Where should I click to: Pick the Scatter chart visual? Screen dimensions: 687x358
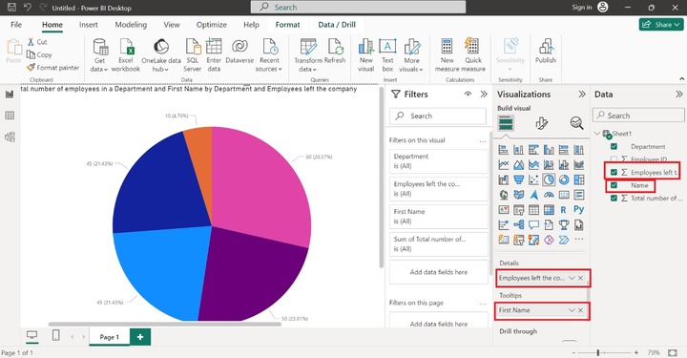point(533,179)
